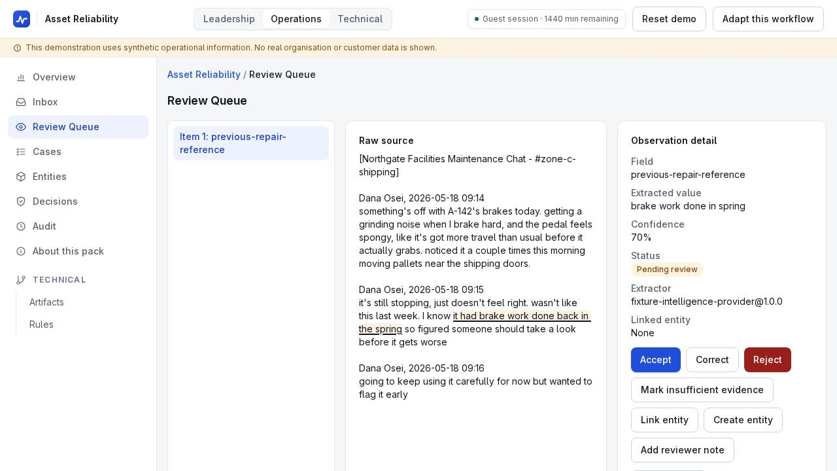Click the Technical section branch icon
This screenshot has width=837, height=471.
[21, 280]
